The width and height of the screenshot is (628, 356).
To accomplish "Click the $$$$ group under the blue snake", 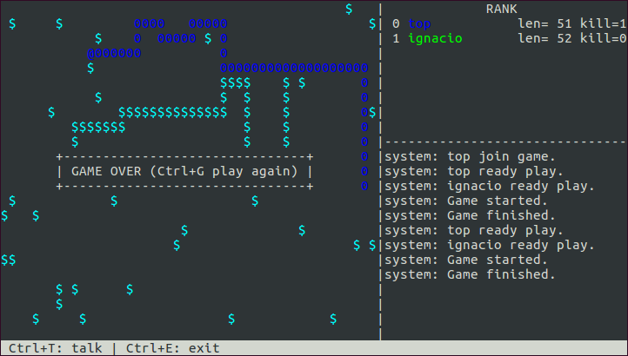I will pos(235,82).
